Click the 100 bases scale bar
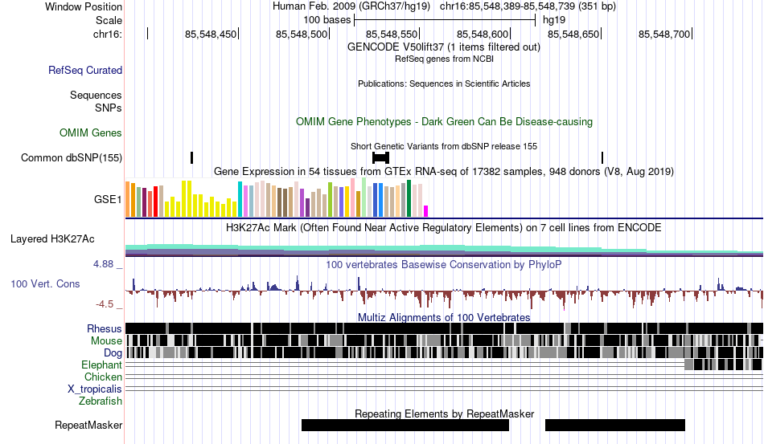This screenshot has height=444, width=764. click(x=445, y=20)
